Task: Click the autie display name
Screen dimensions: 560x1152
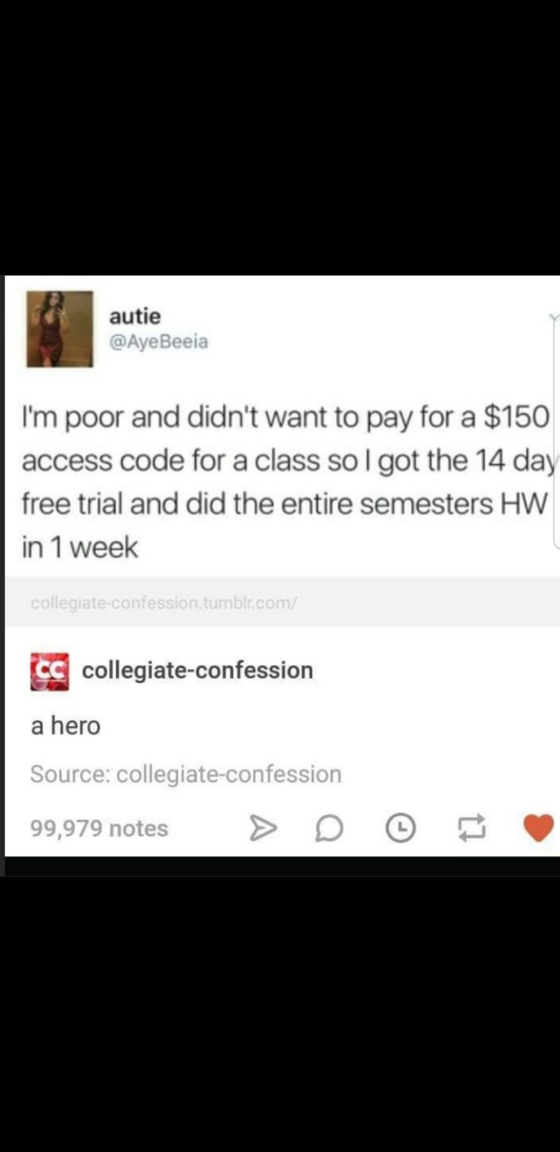Action: click(135, 316)
